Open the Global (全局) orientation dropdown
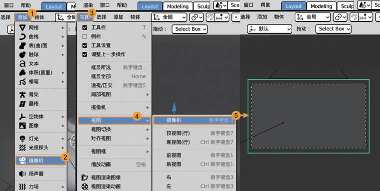This screenshot has height=191, width=380. (x=169, y=17)
